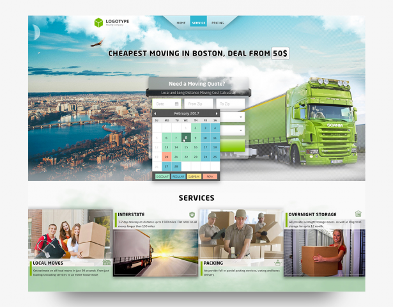Click the Date input field
The height and width of the screenshot is (307, 393).
tap(166, 104)
